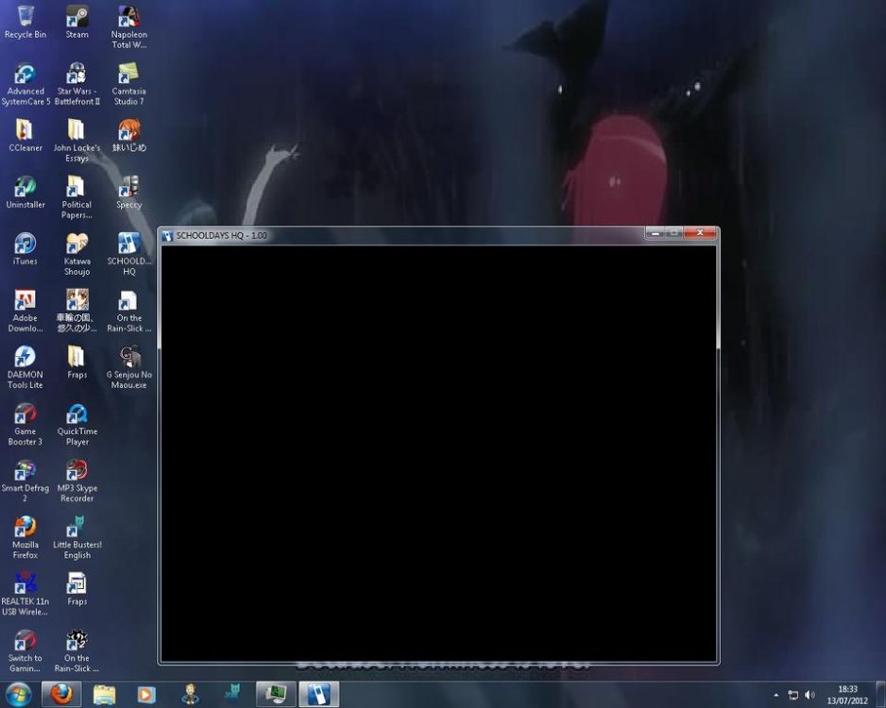The image size is (886, 708).
Task: Expand hidden system tray icons
Action: tap(776, 695)
